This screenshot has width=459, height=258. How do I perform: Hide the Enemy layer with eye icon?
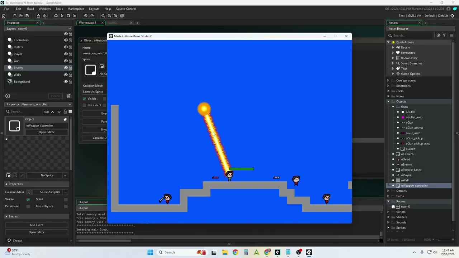click(66, 68)
